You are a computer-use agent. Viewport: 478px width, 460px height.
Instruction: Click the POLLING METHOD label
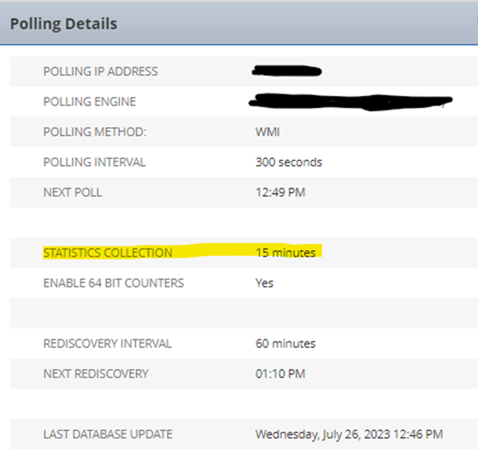[95, 132]
